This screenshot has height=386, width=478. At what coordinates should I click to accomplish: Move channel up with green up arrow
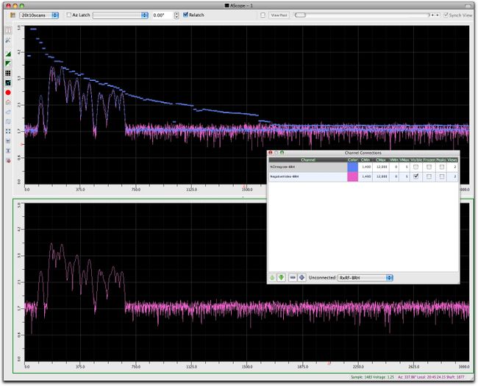tap(272, 277)
